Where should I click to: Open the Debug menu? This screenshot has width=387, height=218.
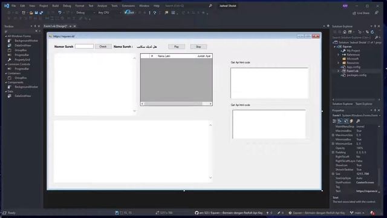coord(67,5)
